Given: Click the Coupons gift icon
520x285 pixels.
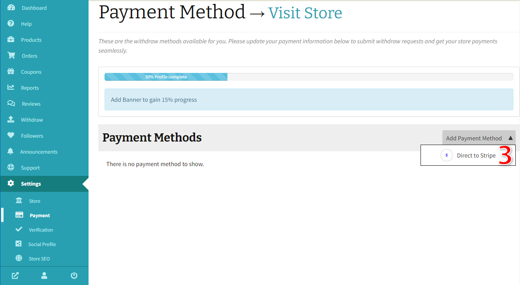Looking at the screenshot, I should (11, 72).
